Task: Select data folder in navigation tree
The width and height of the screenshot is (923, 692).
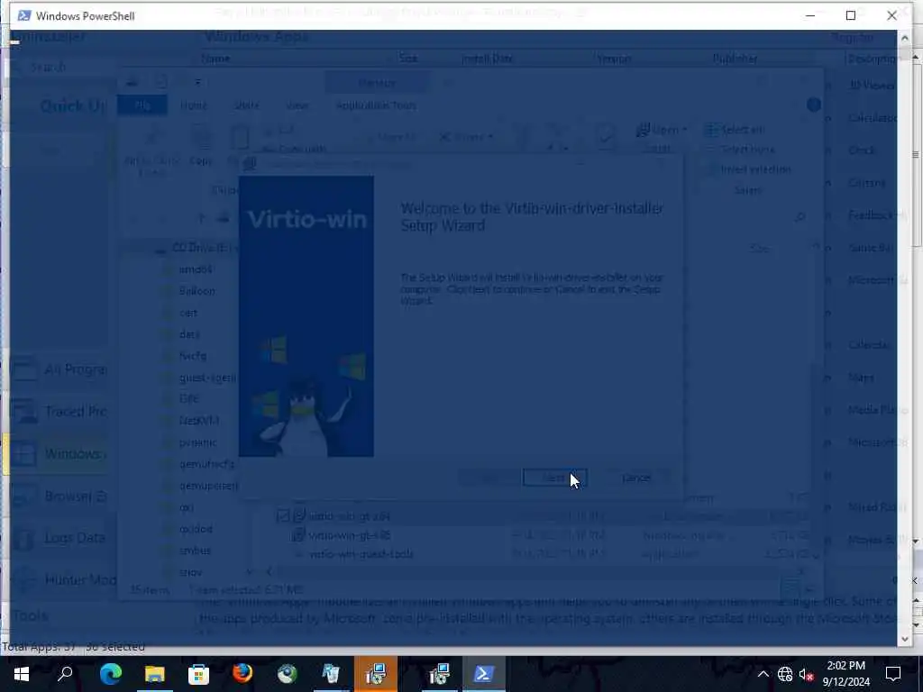Action: [189, 334]
